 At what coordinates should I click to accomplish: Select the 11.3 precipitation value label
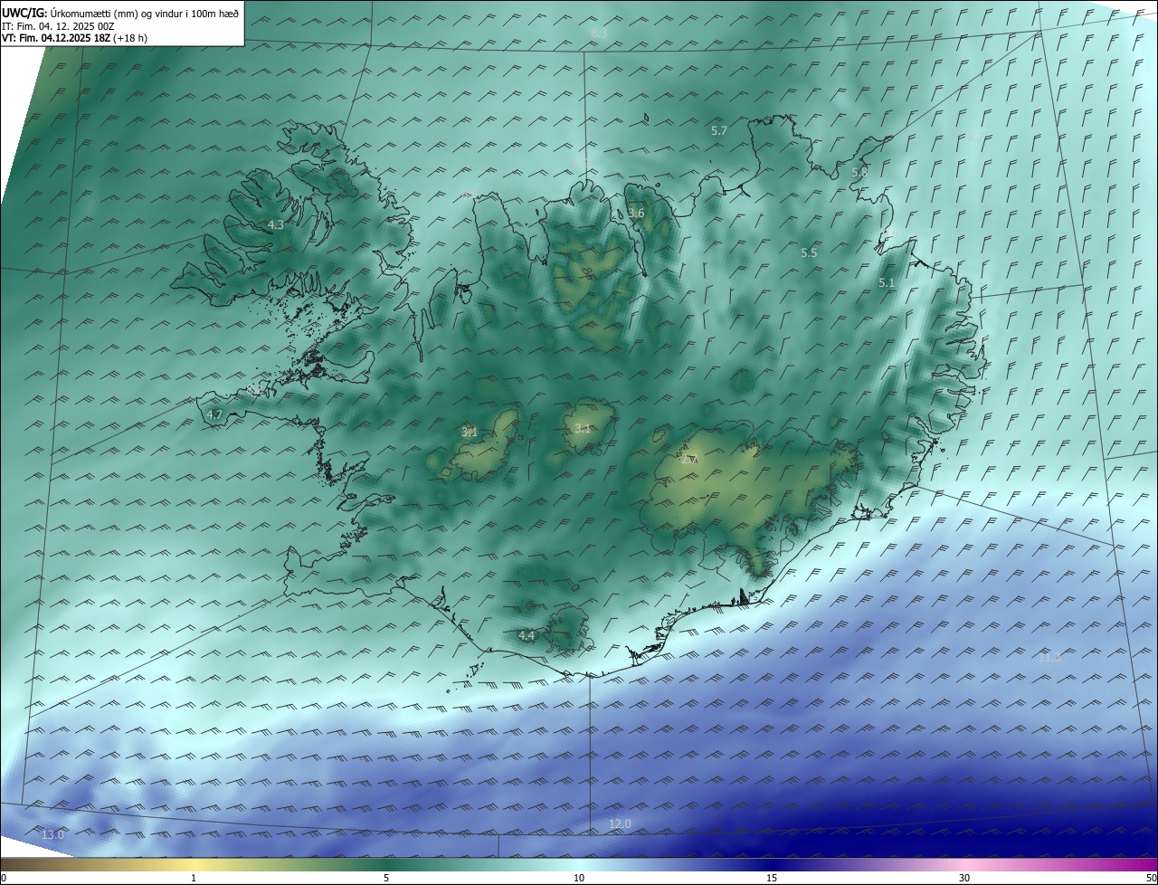pos(1049,656)
